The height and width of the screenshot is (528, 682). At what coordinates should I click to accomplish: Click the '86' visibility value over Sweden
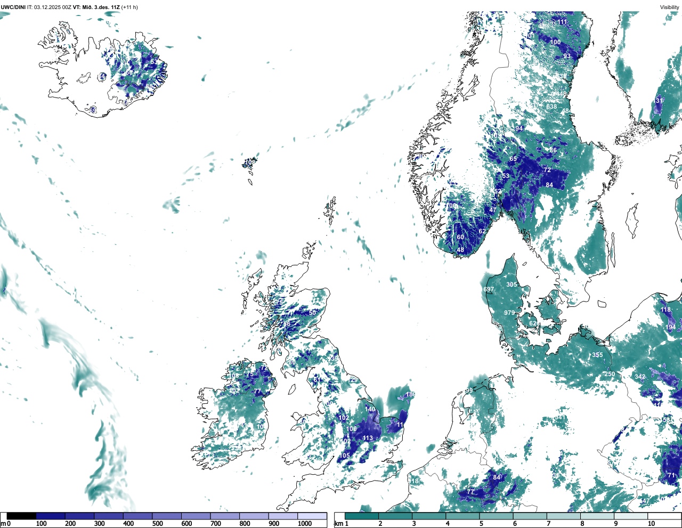tap(553, 150)
